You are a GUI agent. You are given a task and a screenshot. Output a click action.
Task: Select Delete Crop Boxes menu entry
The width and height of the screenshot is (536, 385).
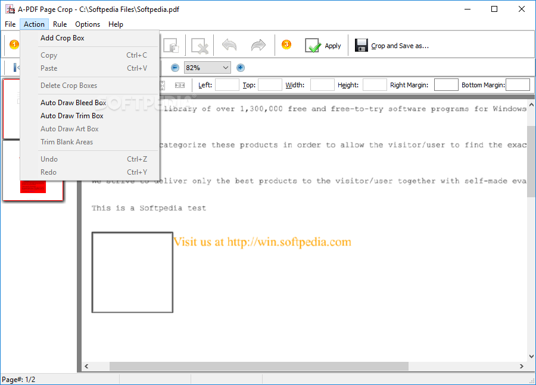[x=90, y=86]
